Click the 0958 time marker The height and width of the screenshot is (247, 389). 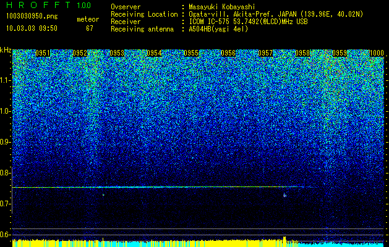[302, 53]
